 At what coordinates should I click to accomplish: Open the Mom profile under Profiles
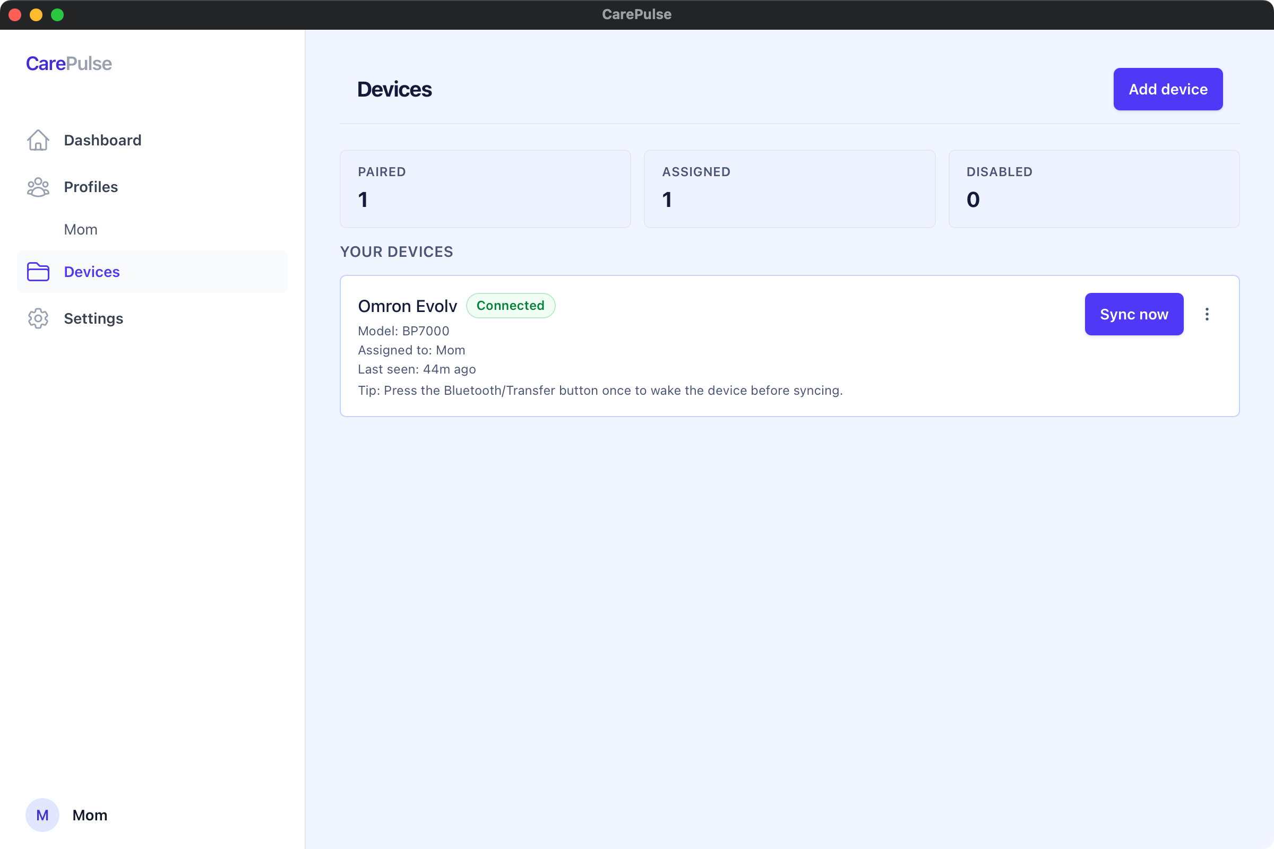(x=80, y=229)
